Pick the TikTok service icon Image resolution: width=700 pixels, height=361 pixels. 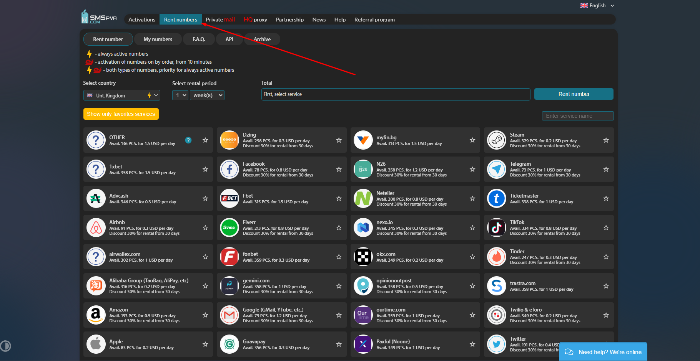[x=497, y=227]
